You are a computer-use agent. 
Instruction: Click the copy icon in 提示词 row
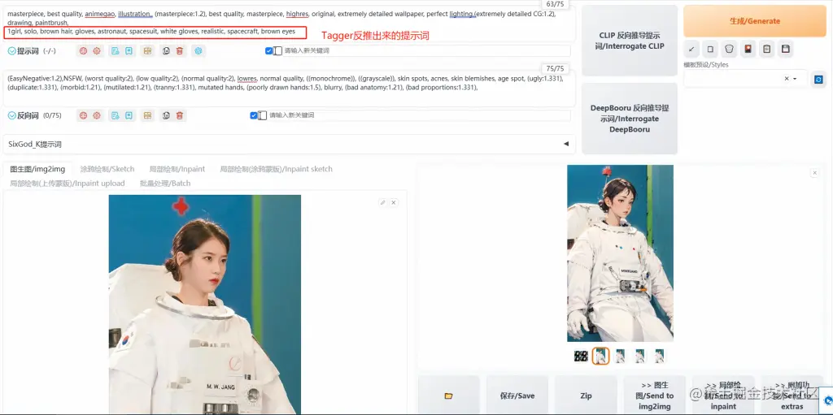(x=166, y=51)
